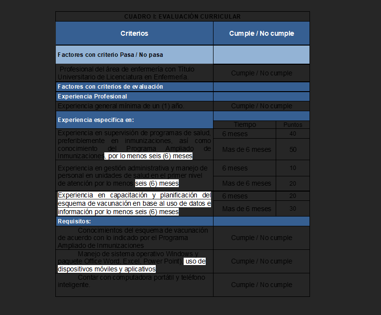This screenshot has height=315, width=381.
Task: Select the cell showing 40 points
Action: [x=293, y=134]
